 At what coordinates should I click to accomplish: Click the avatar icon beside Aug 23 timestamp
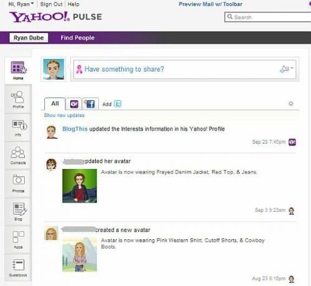292,279
